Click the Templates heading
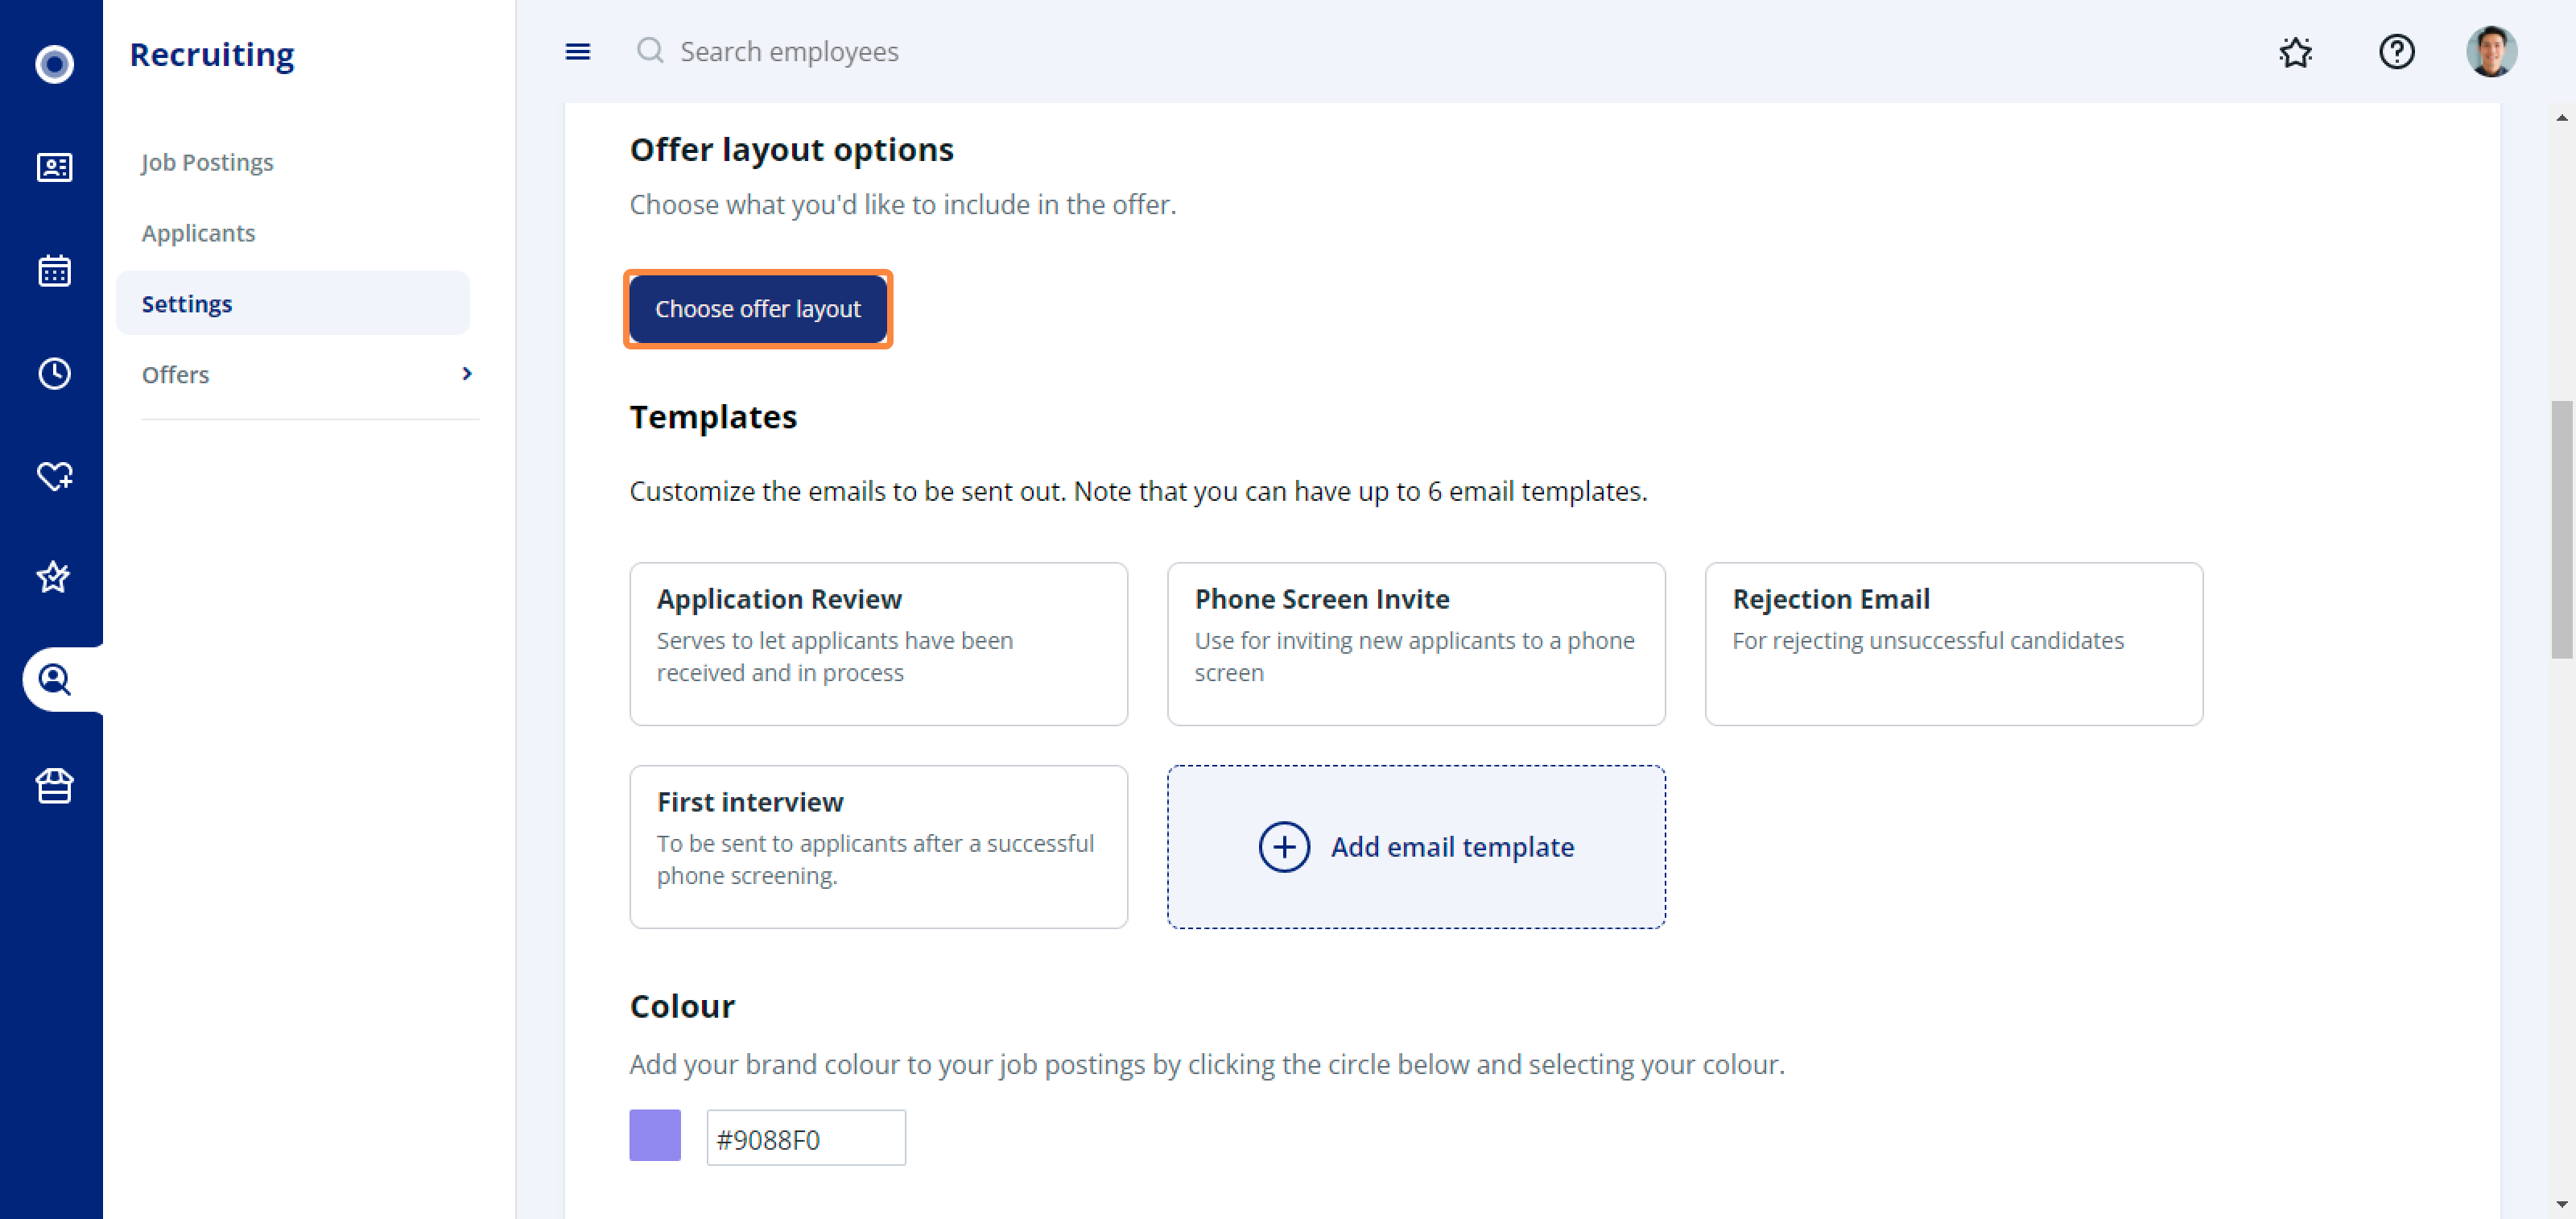The width and height of the screenshot is (2576, 1219). click(713, 416)
